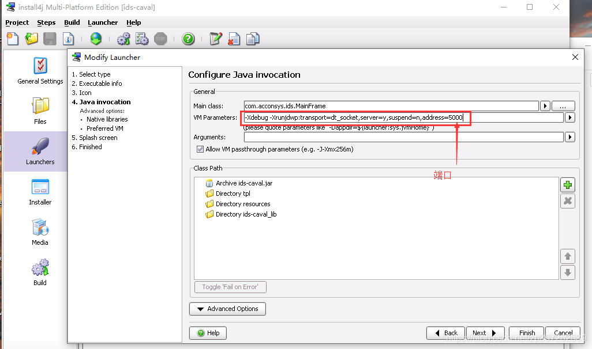Open the Build section in the sidebar
Image resolution: width=592 pixels, height=349 pixels.
click(40, 272)
